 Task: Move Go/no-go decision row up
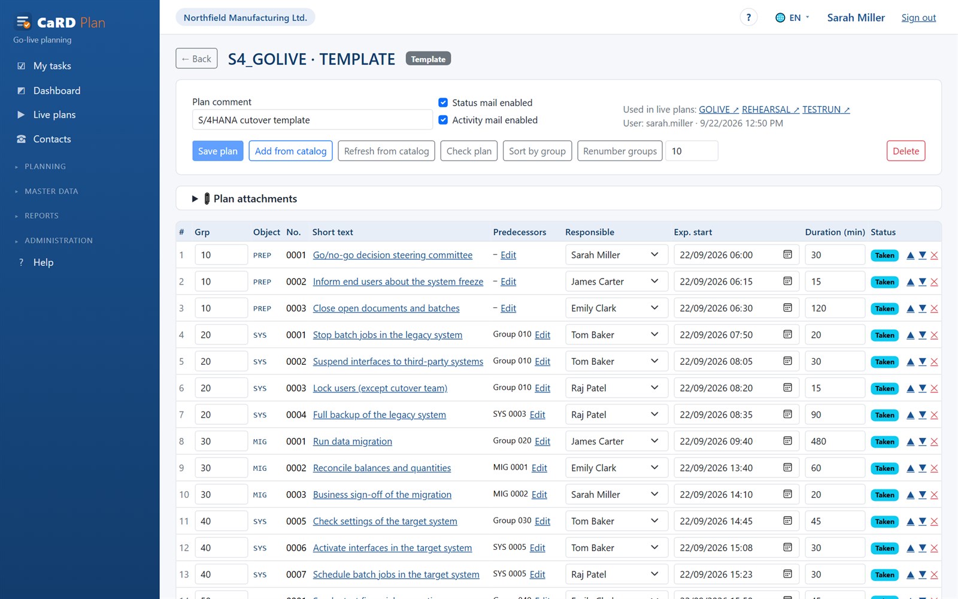(910, 255)
